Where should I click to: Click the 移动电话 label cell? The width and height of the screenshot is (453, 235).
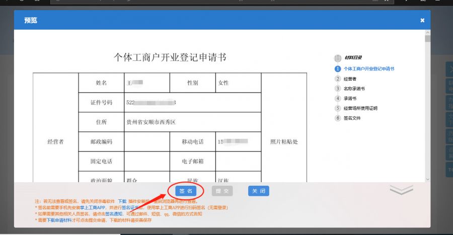click(193, 142)
